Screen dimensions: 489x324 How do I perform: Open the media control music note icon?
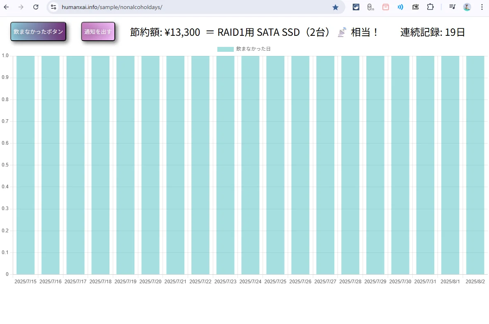coord(452,7)
